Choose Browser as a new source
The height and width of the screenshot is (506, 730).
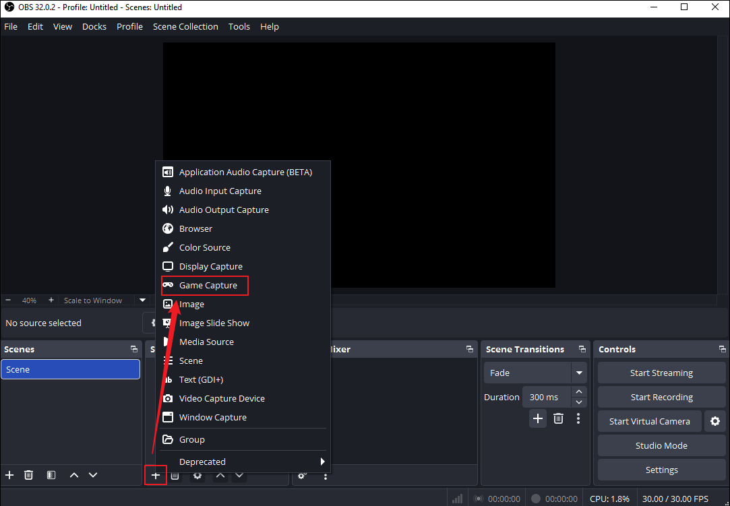click(194, 228)
